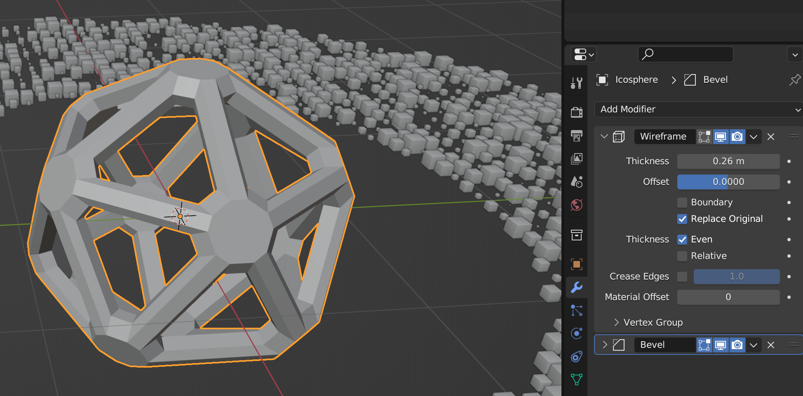803x396 pixels.
Task: Toggle the pin icon in the breadcrumb row
Action: [x=795, y=80]
